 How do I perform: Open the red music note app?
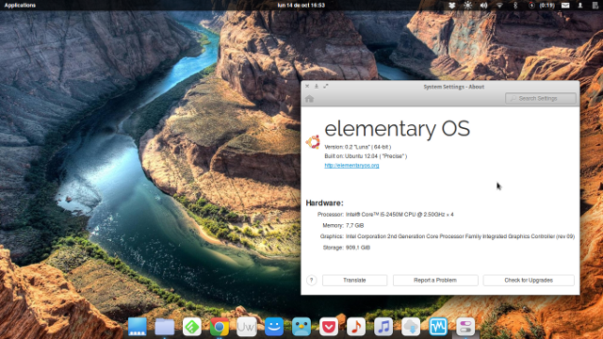pyautogui.click(x=356, y=327)
